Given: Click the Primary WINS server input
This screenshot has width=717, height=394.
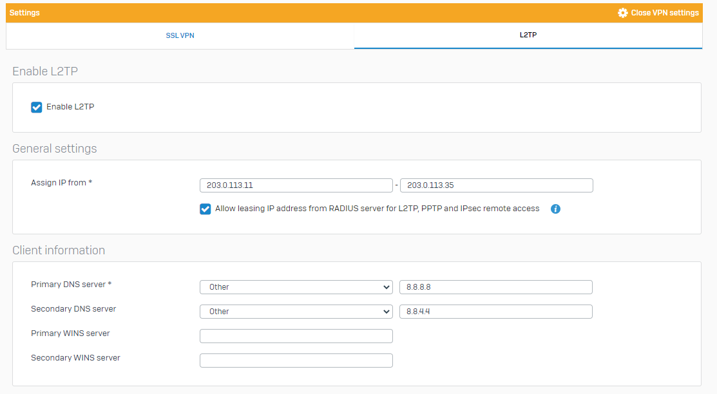Looking at the screenshot, I should point(296,335).
